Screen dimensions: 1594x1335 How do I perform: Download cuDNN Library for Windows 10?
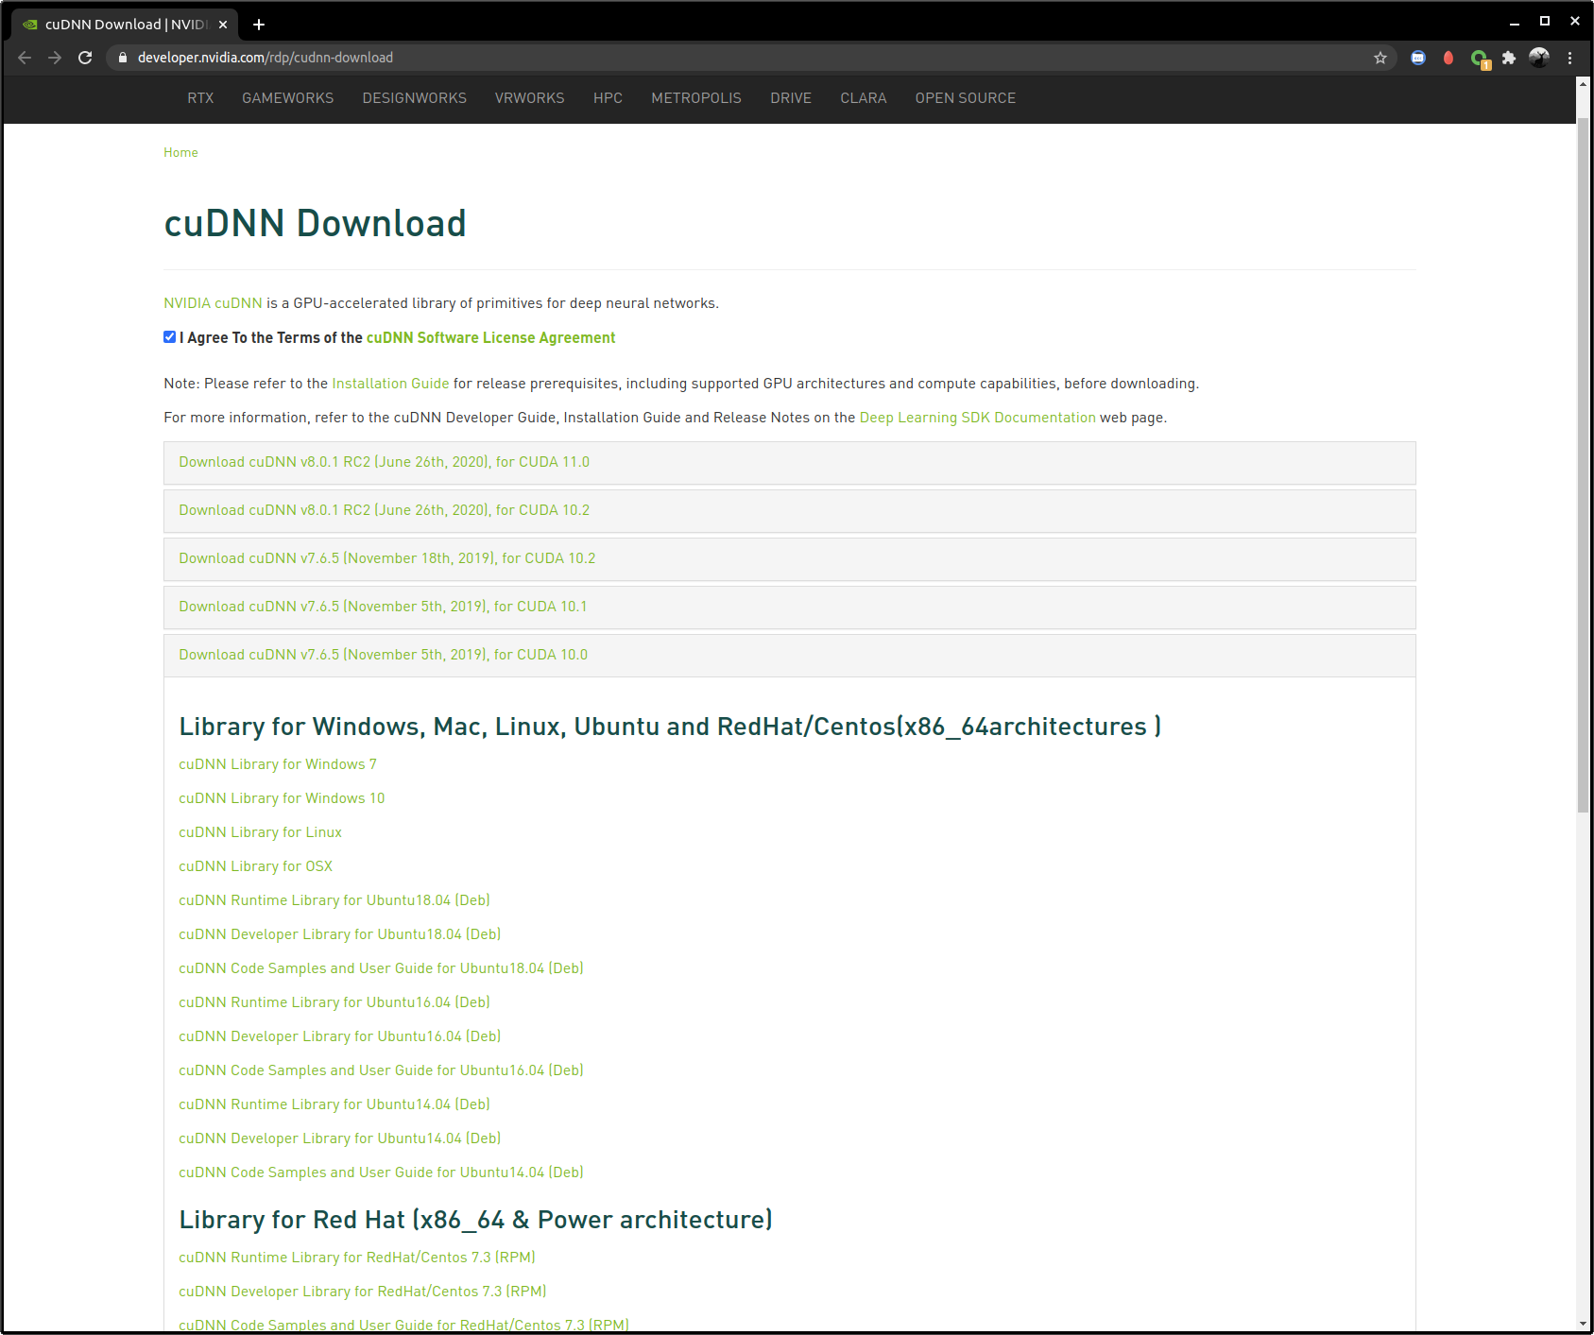coord(282,798)
